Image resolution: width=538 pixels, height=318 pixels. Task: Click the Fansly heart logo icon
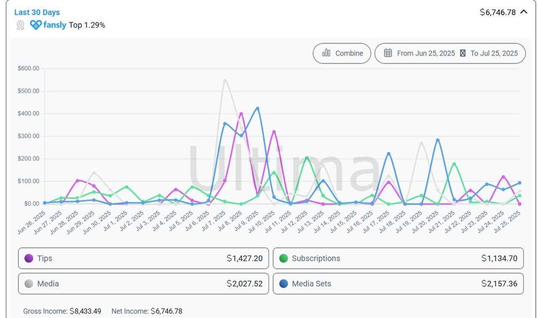tap(36, 25)
